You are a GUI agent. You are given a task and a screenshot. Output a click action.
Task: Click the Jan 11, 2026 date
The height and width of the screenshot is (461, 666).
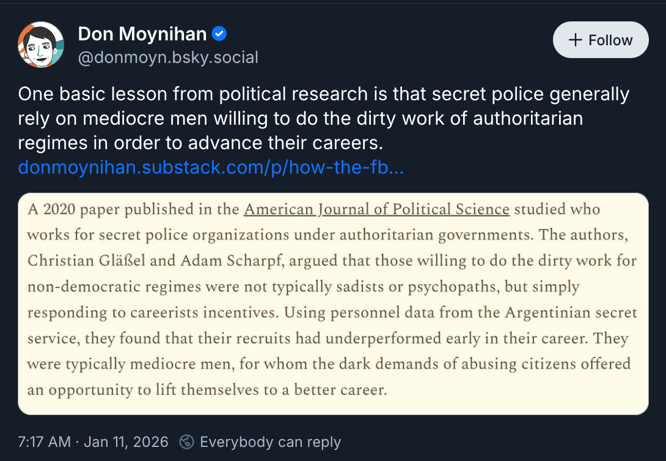[126, 441]
